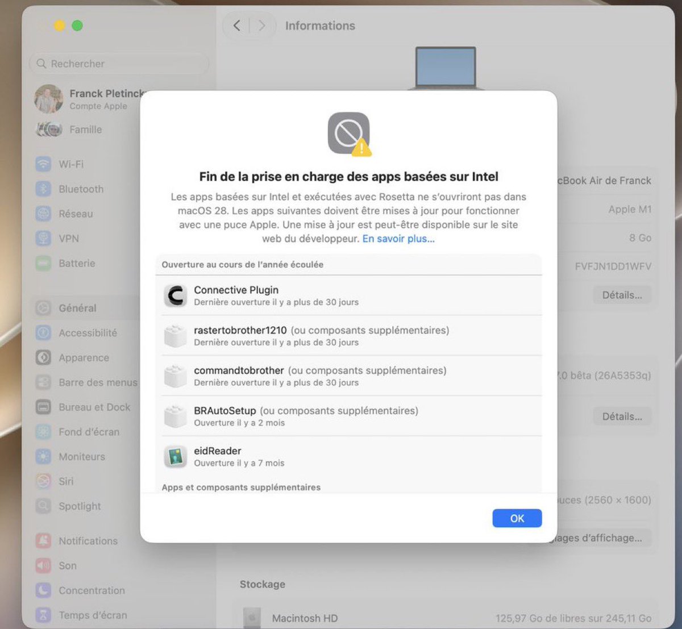Screen dimensions: 682x629
Task: Click the Accessibilité icon
Action: (x=44, y=333)
